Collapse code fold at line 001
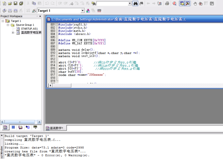The image size is (223, 159). click(57, 25)
